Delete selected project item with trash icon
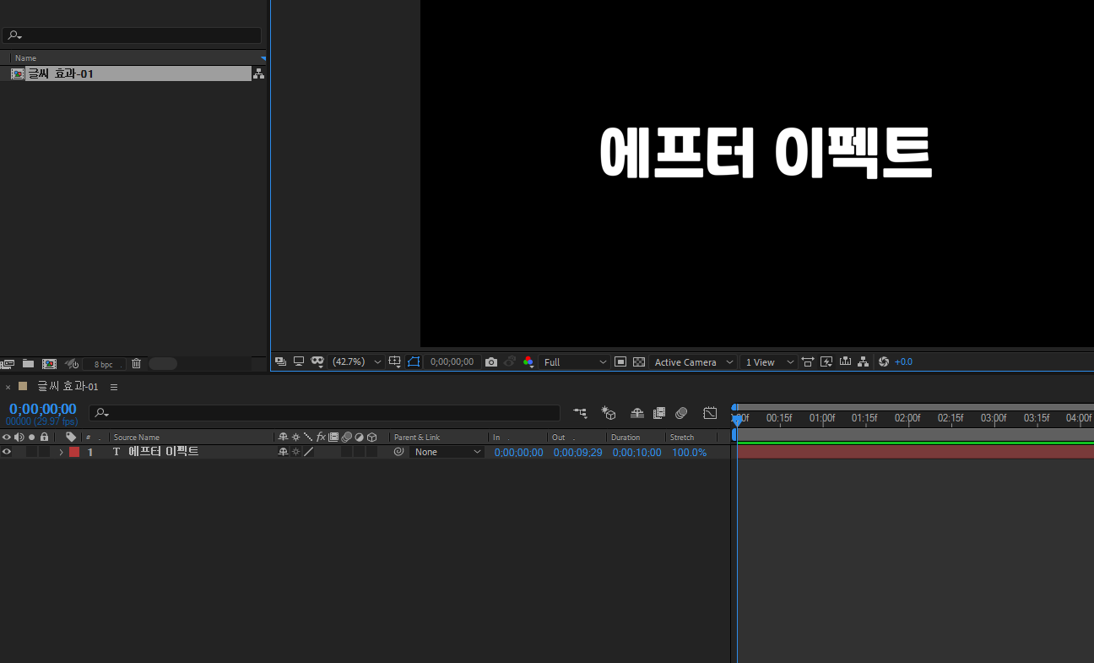The width and height of the screenshot is (1094, 663). (136, 363)
